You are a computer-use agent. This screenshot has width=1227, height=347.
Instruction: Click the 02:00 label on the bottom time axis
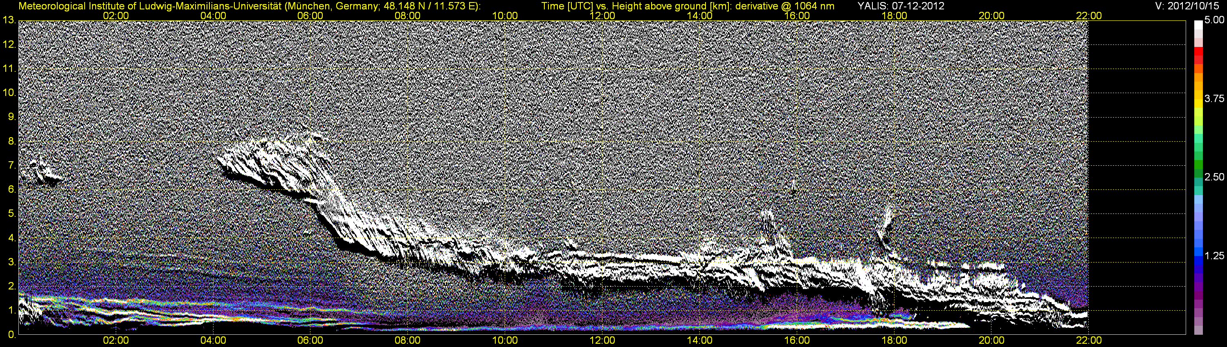(x=116, y=340)
